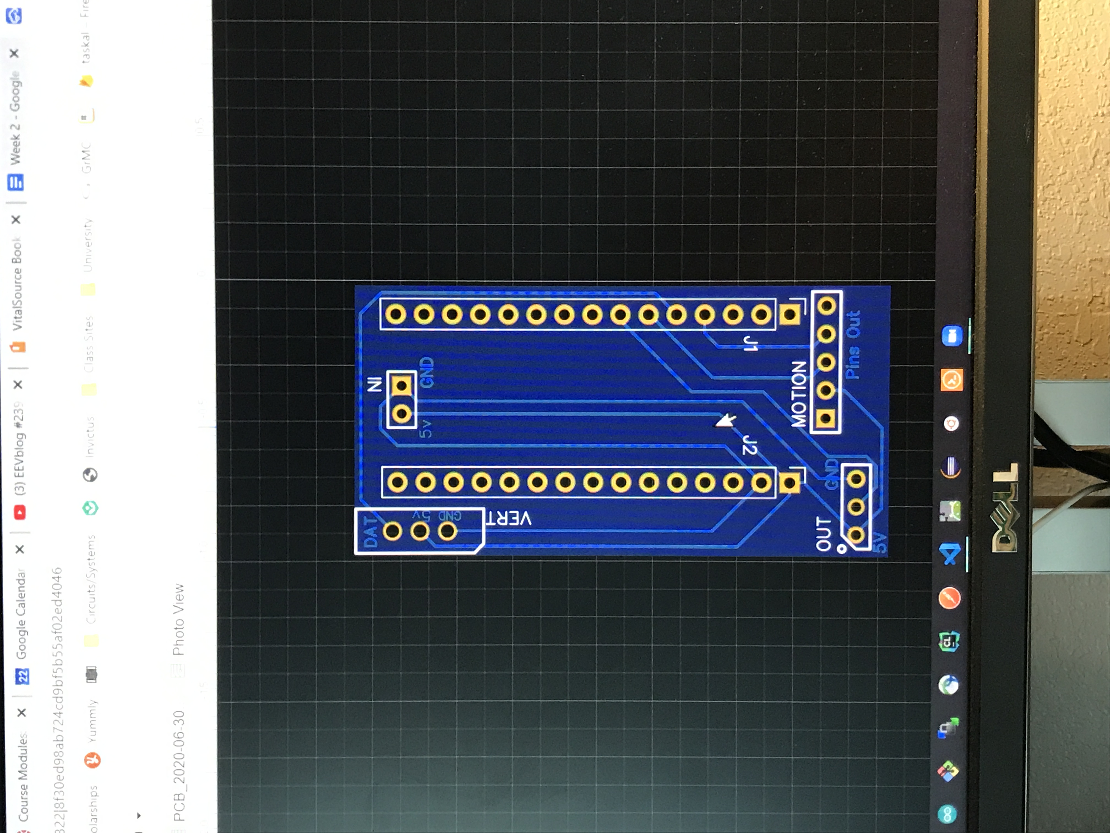
Task: Close the Course Modules tab
Action: [x=21, y=713]
